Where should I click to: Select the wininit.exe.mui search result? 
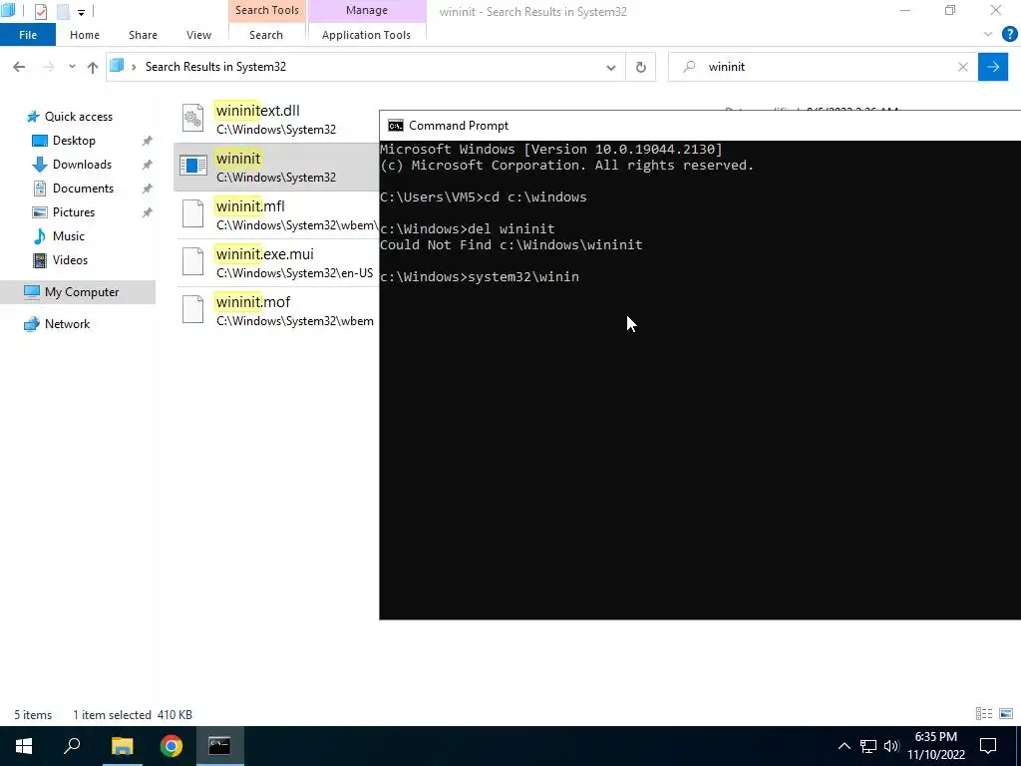pyautogui.click(x=278, y=262)
